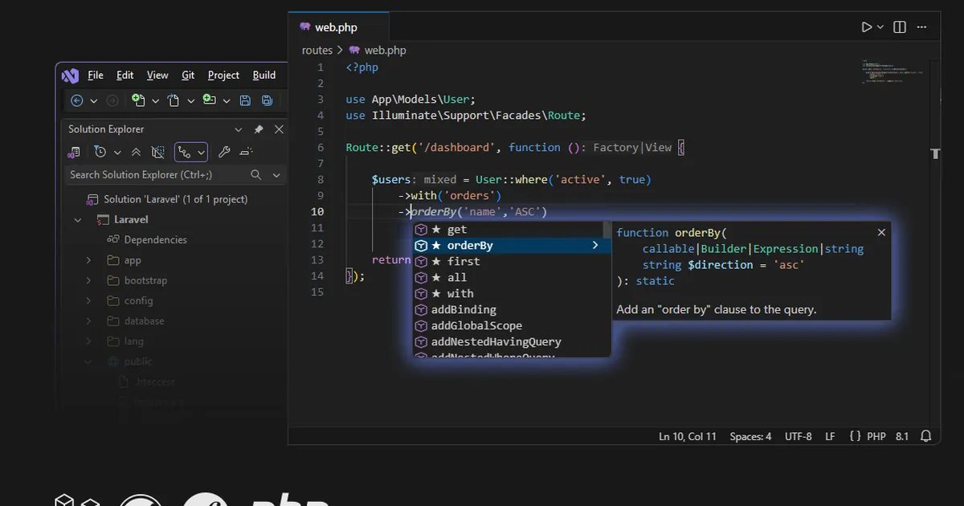964x506 pixels.
Task: Click the New Item icon in Visual Studio toolbar
Action: 138,100
